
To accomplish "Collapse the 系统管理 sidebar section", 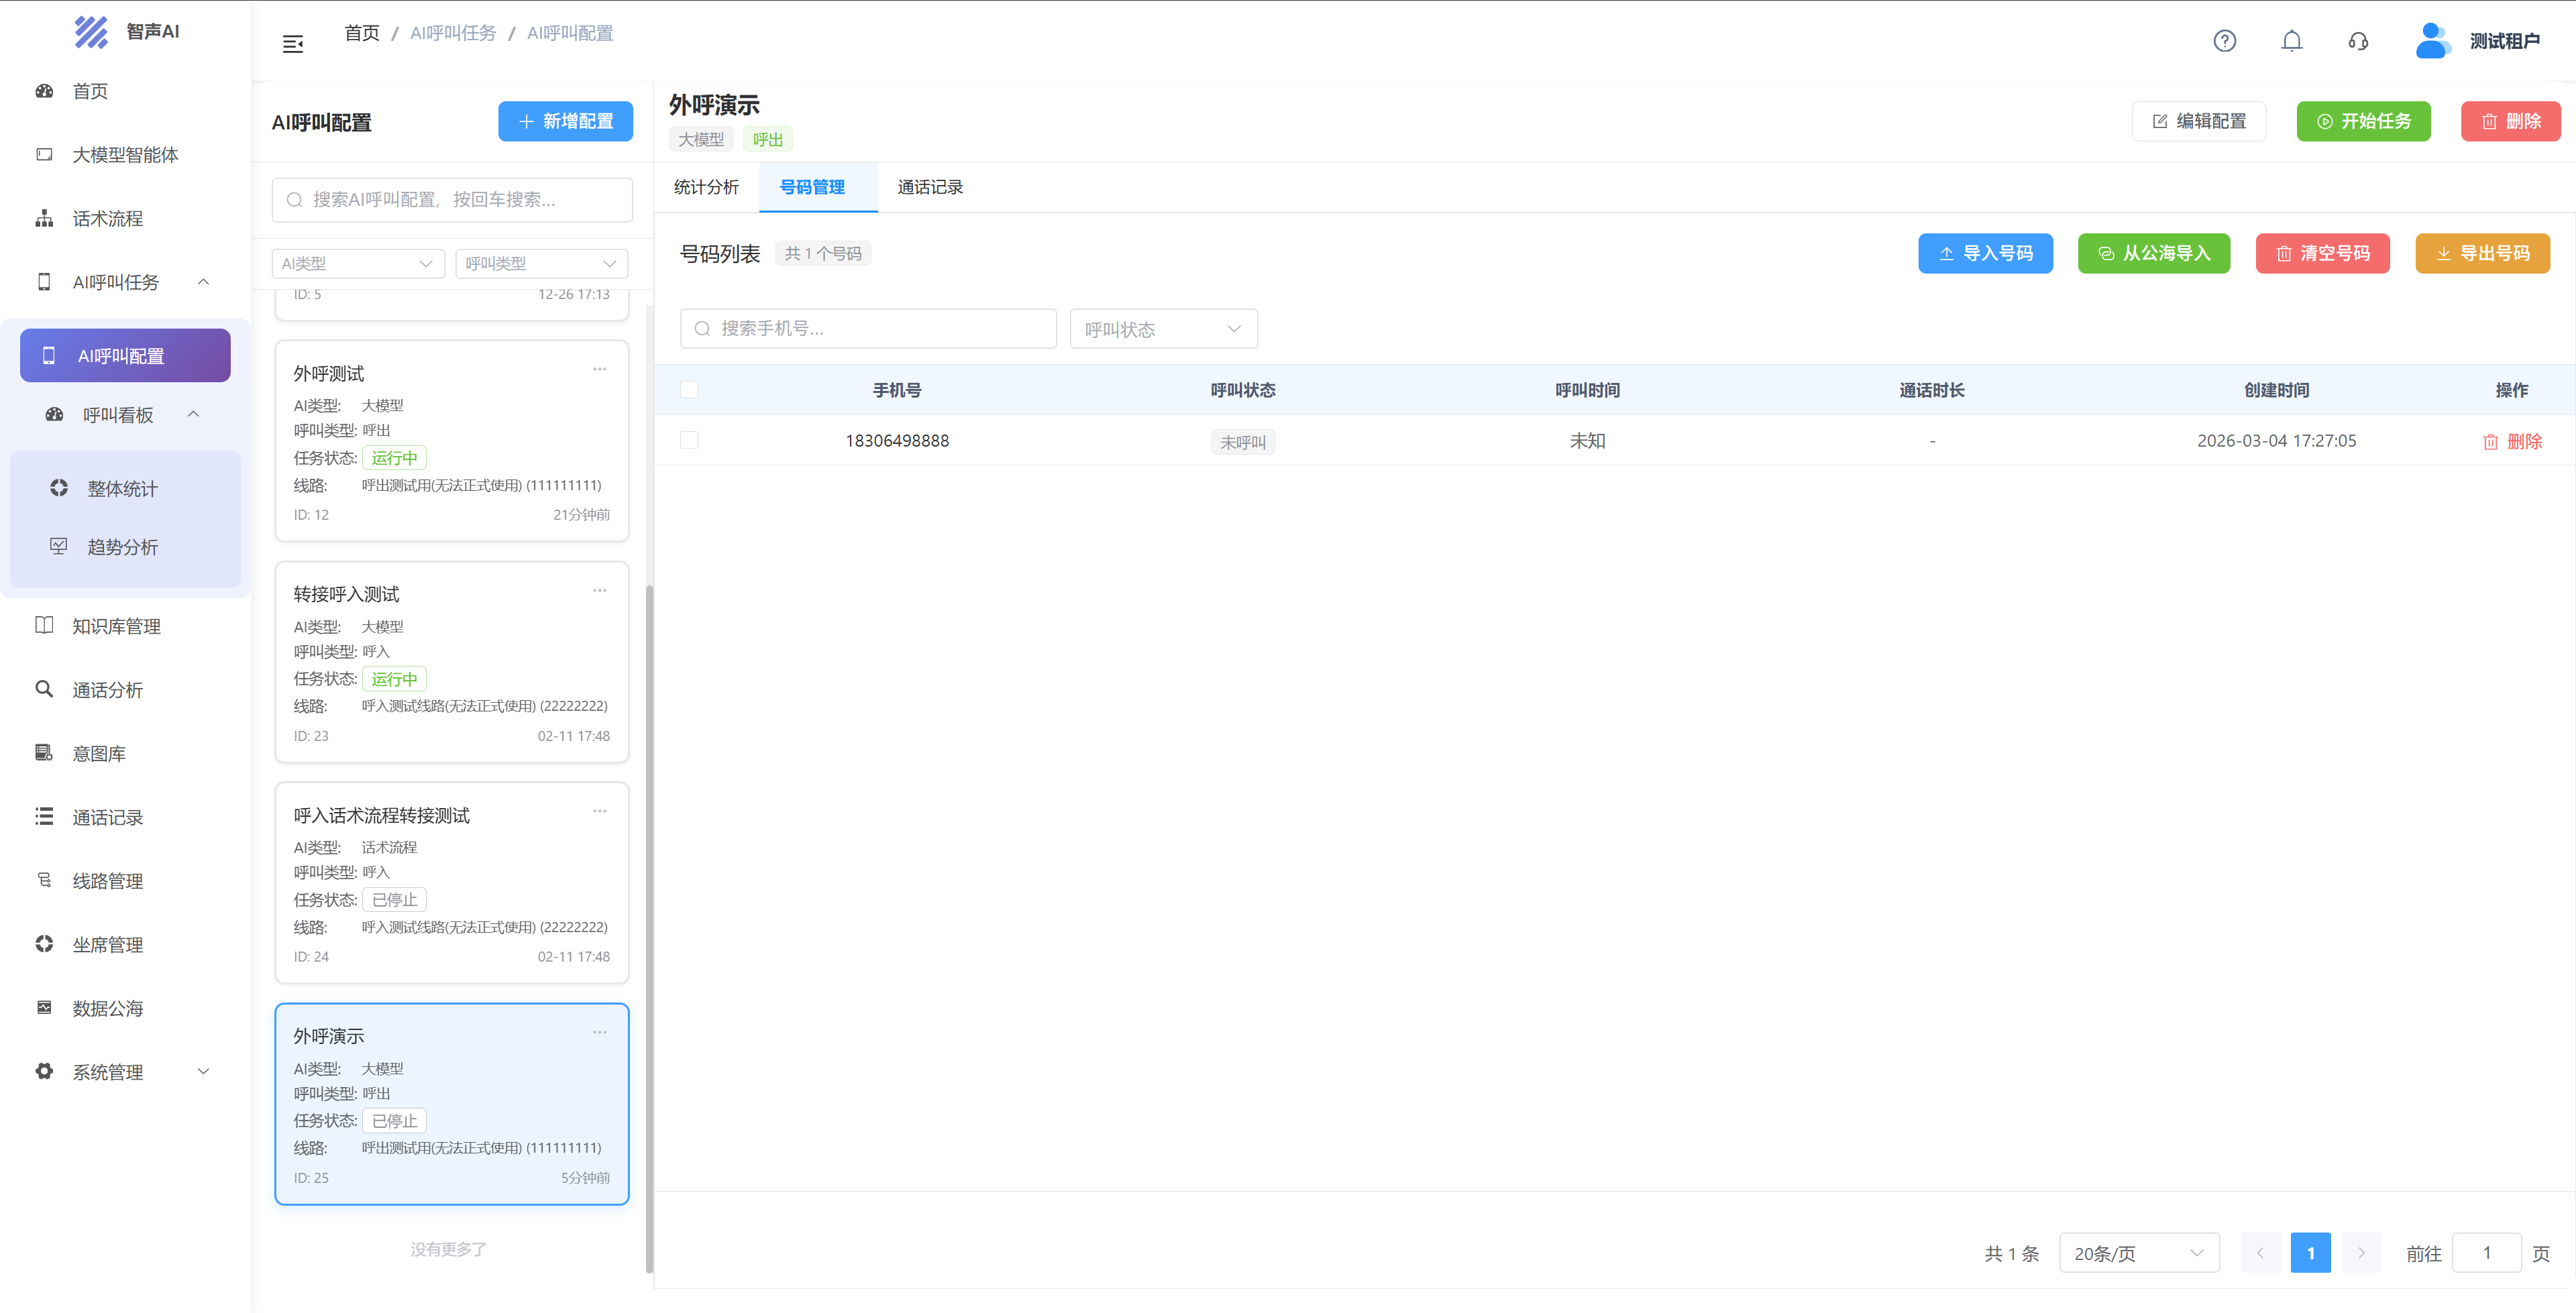I will coord(204,1071).
